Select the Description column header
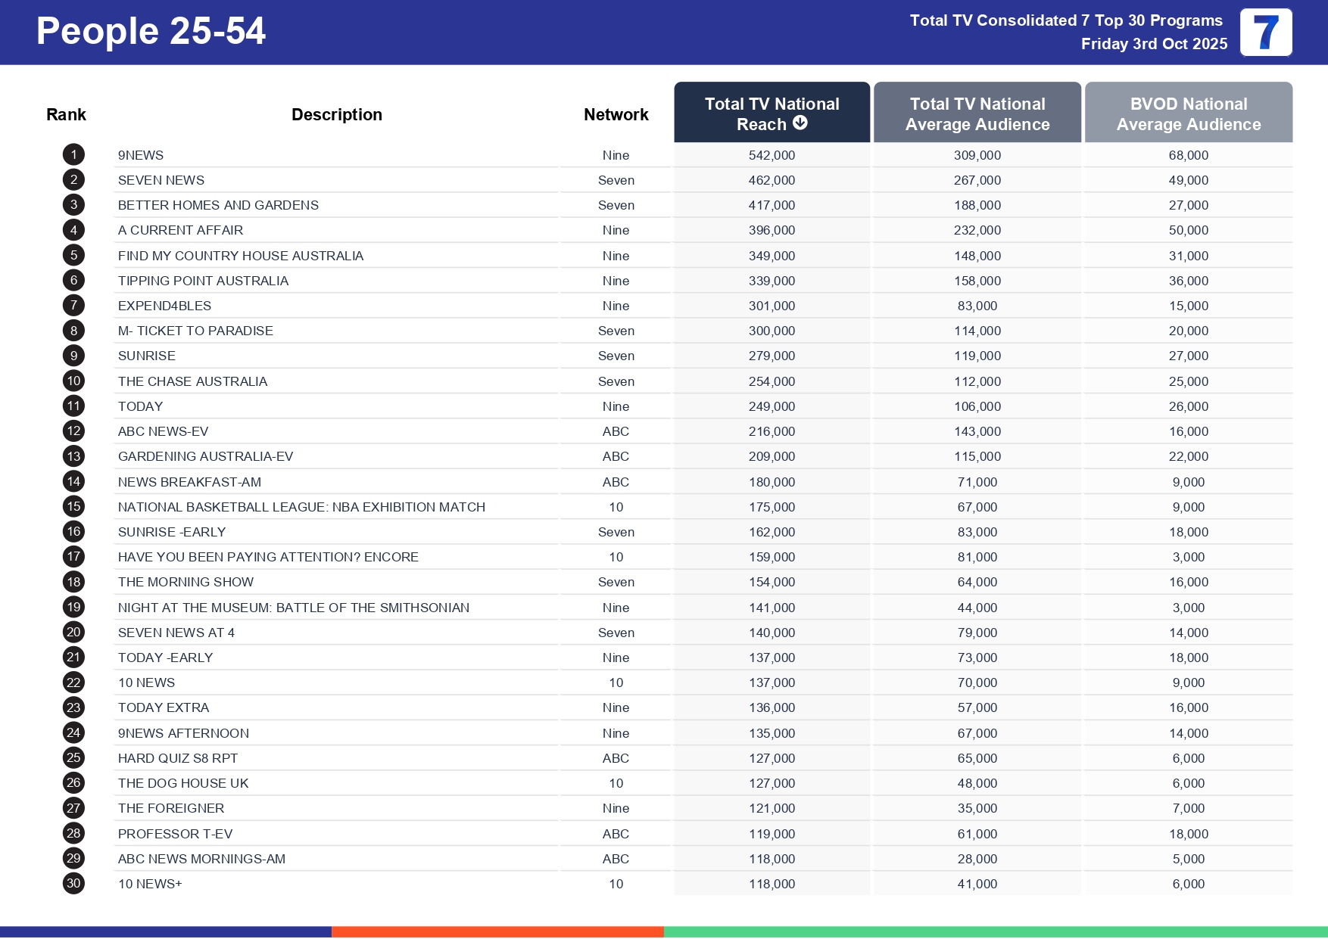The image size is (1328, 939). (337, 113)
